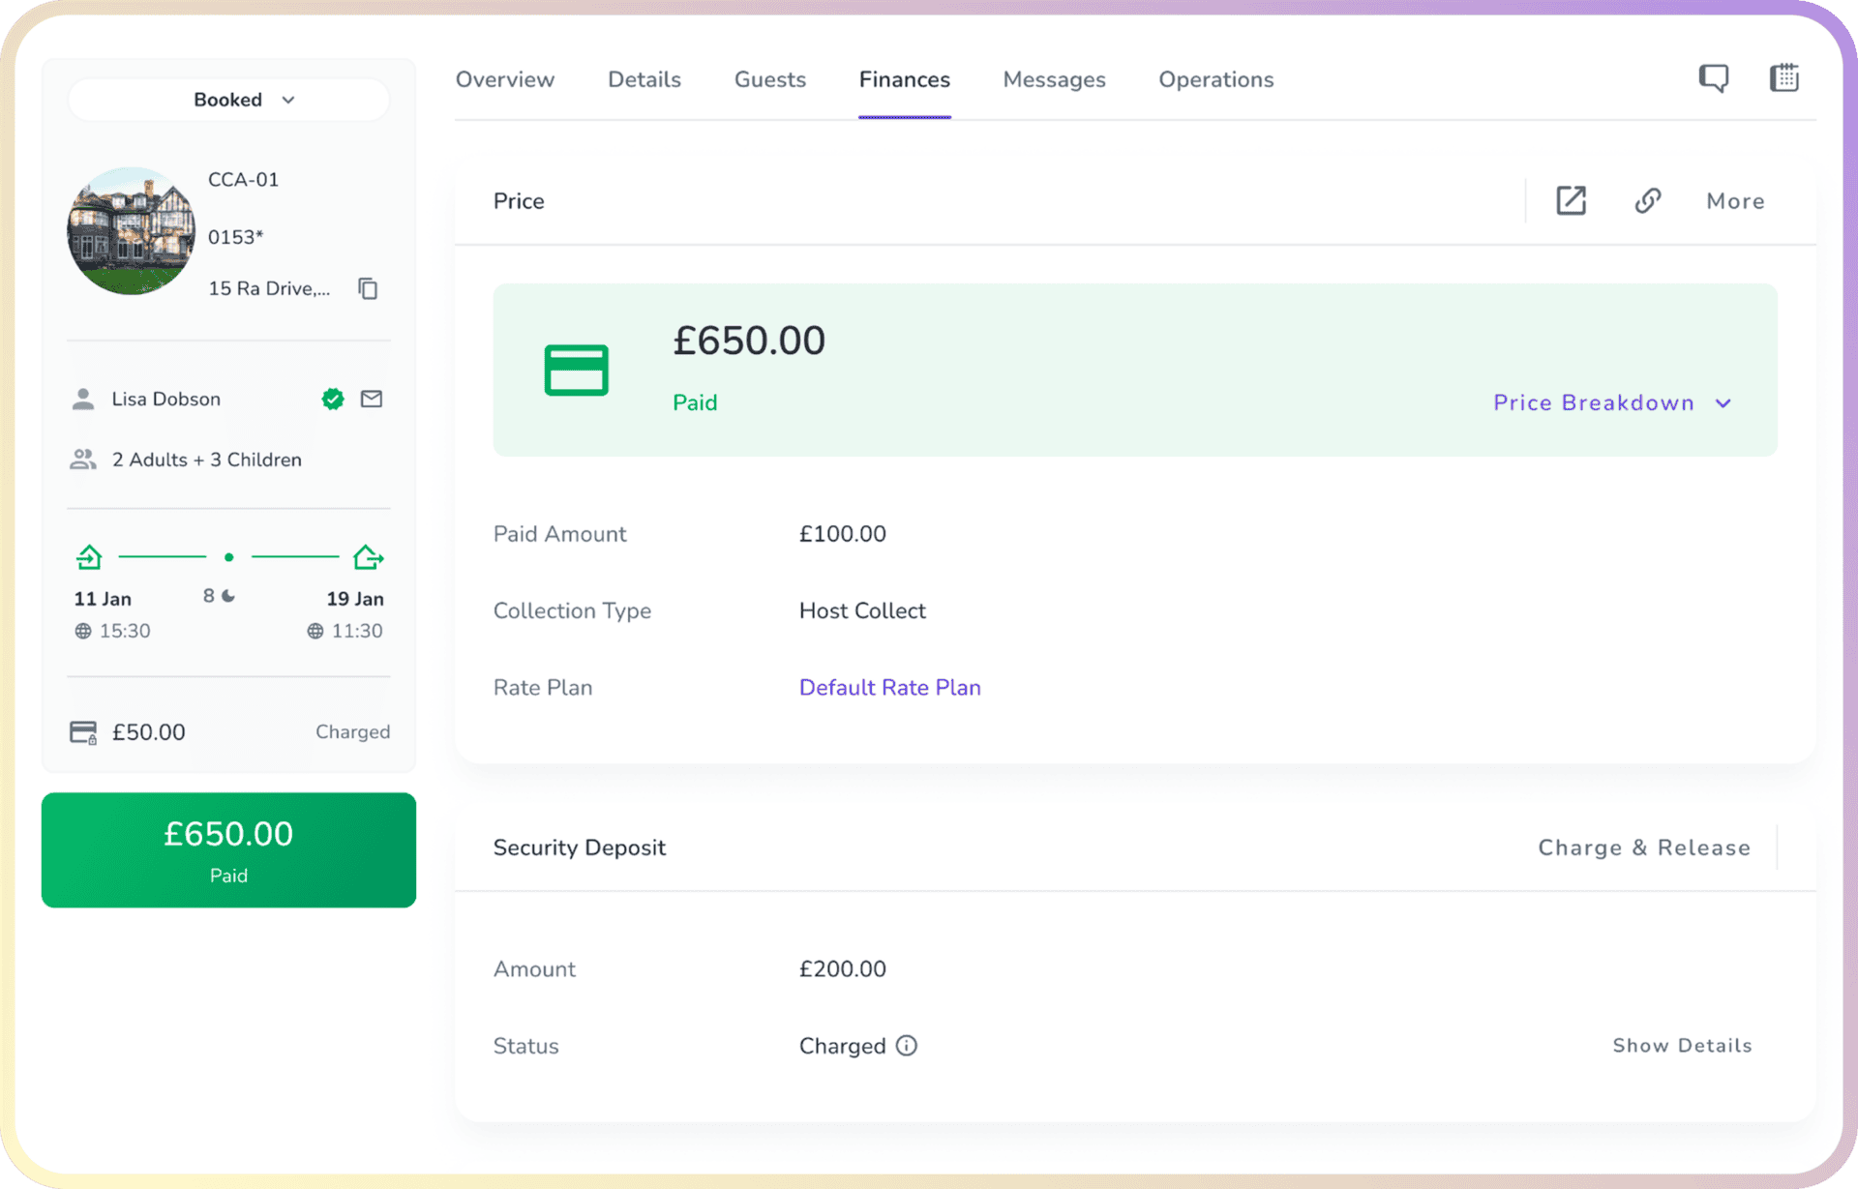The height and width of the screenshot is (1189, 1858).
Task: Click the 11 Jan check-in date
Action: [103, 599]
